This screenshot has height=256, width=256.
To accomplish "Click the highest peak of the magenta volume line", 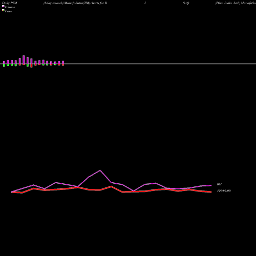I will (x=100, y=170).
